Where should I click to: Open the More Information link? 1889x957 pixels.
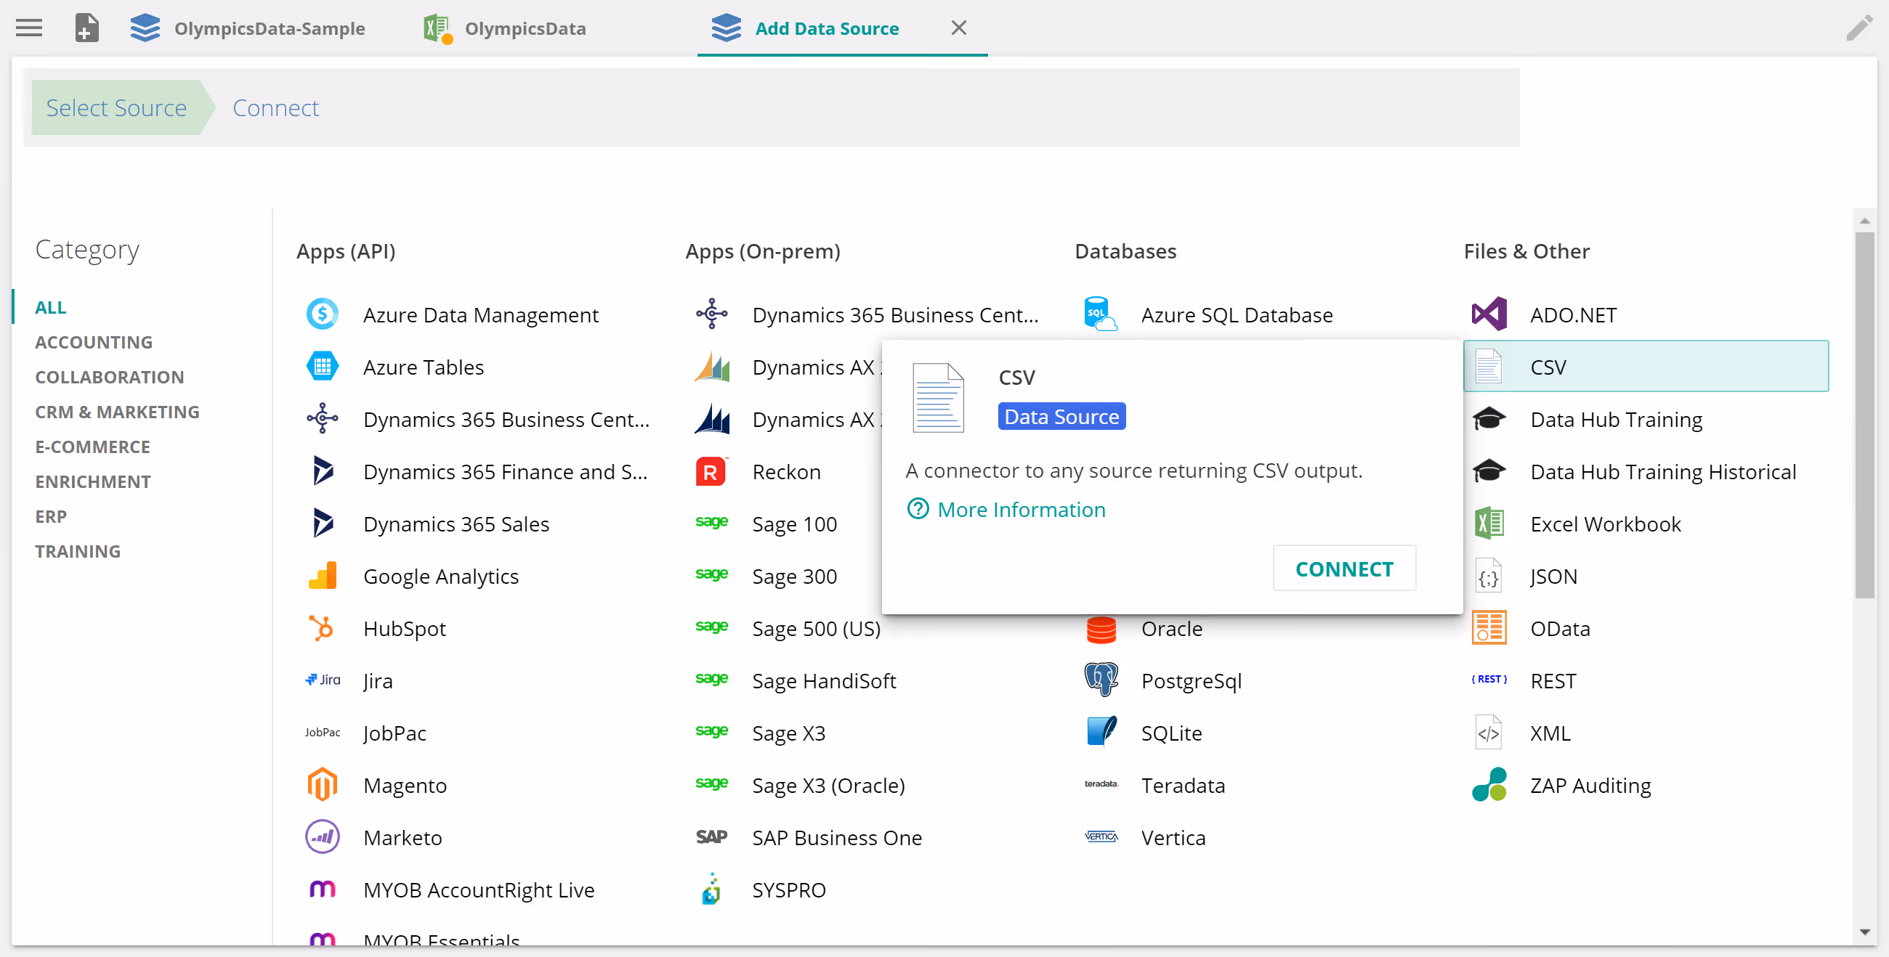click(1021, 509)
